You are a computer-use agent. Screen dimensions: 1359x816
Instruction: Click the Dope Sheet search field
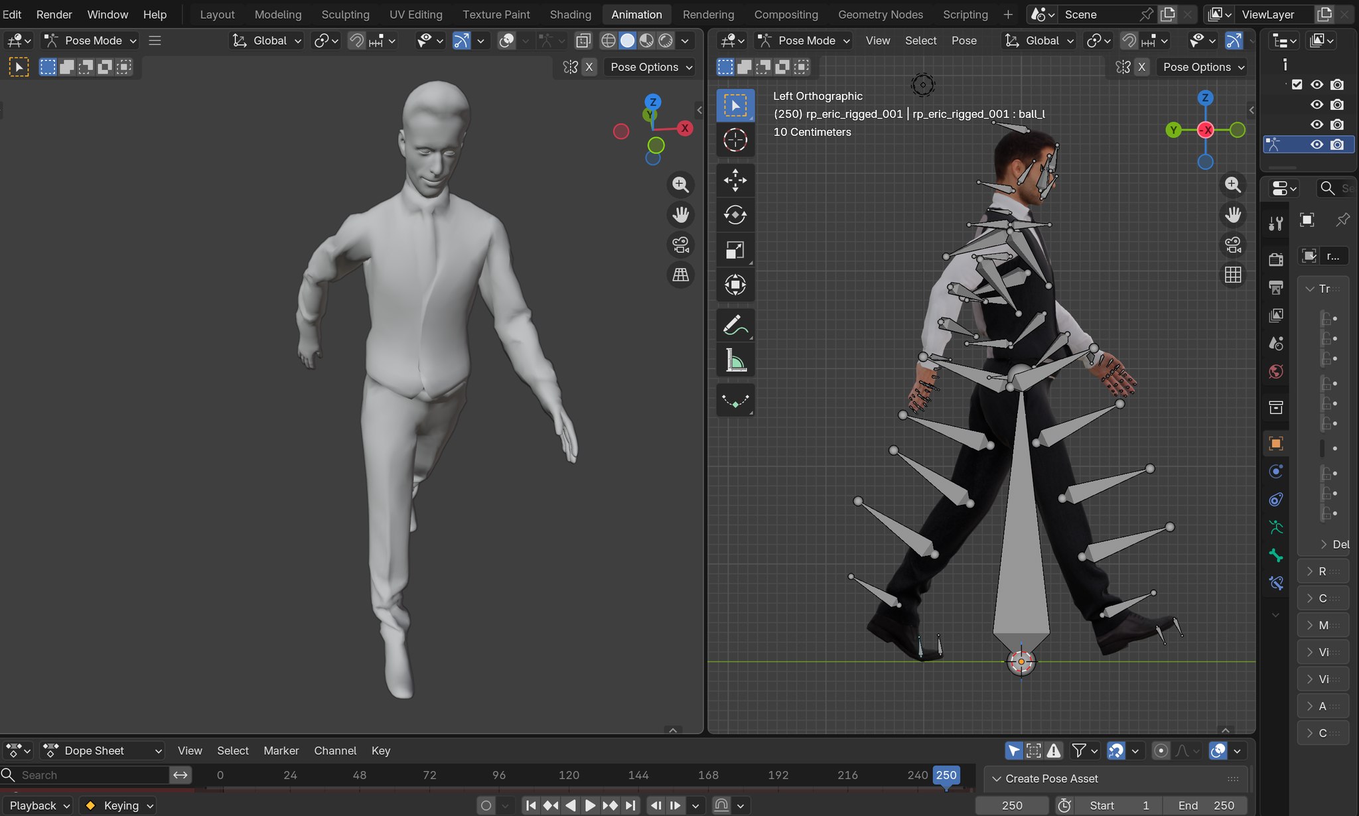[x=85, y=775]
